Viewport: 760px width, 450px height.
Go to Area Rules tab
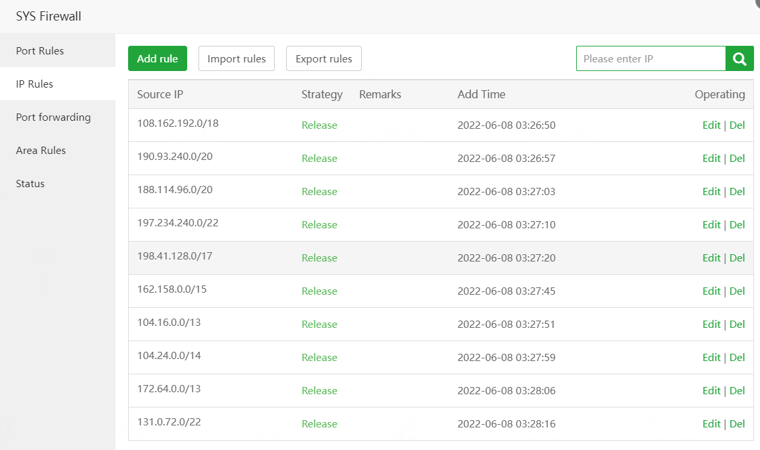40,151
